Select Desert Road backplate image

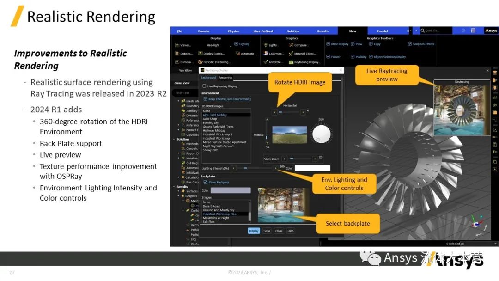[x=211, y=206]
